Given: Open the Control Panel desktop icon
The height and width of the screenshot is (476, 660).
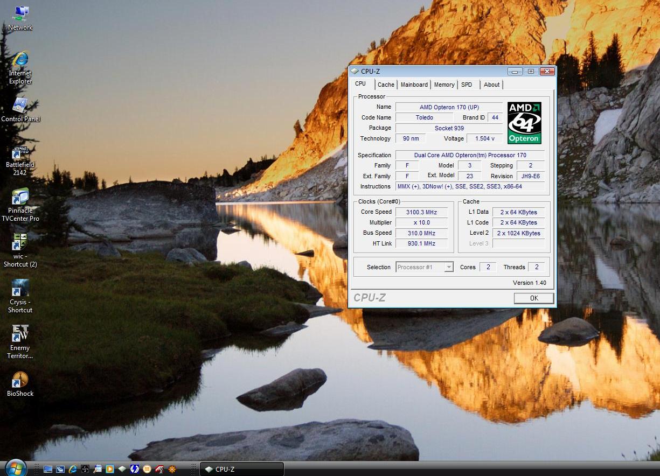Looking at the screenshot, I should click(x=20, y=110).
